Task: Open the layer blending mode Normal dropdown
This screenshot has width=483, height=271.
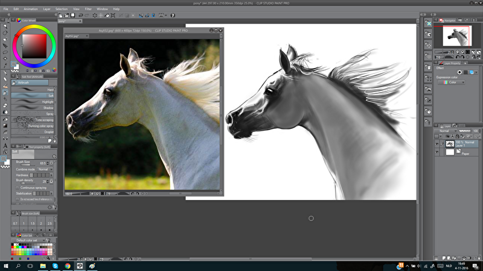Action: click(x=446, y=131)
